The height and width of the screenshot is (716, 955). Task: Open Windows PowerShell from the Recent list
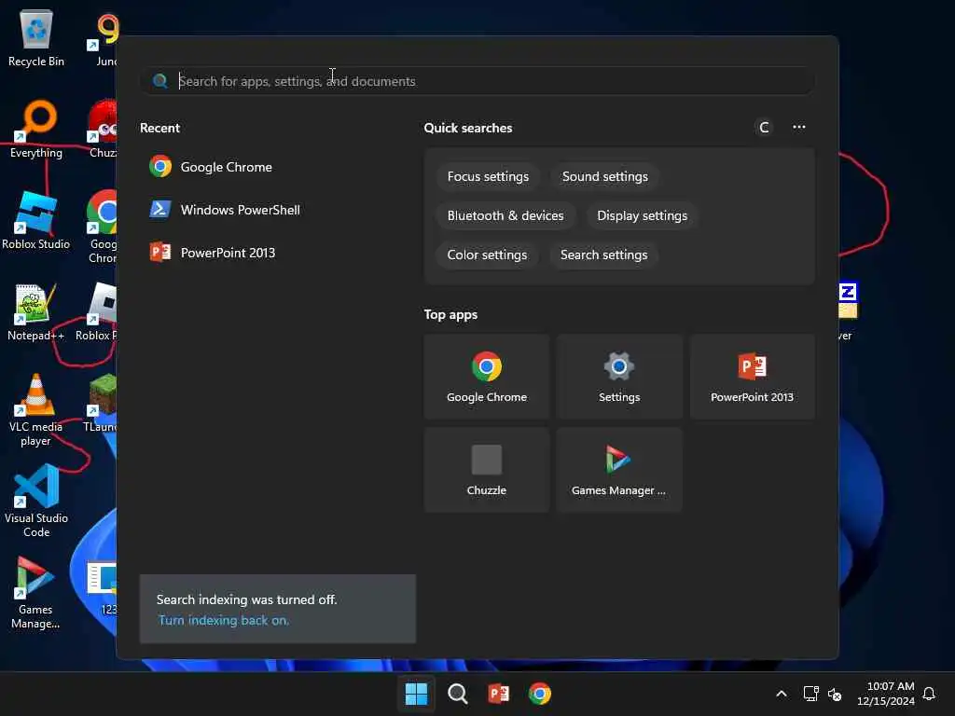tap(225, 210)
